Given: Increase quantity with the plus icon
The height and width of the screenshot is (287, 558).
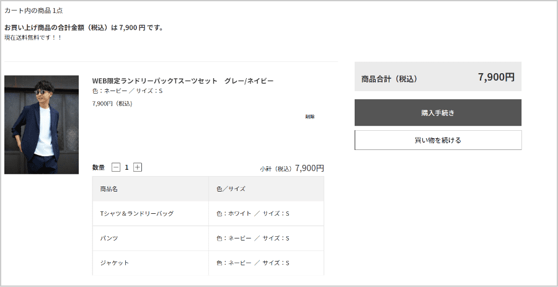Looking at the screenshot, I should coord(138,167).
